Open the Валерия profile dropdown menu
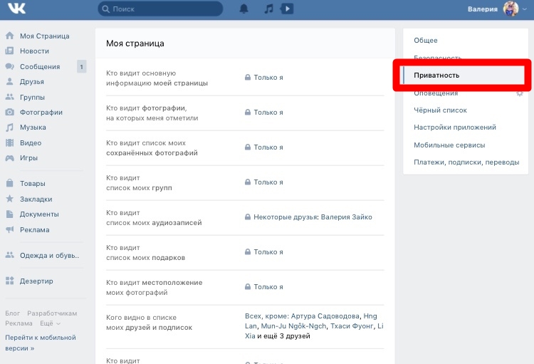The width and height of the screenshot is (534, 364). 498,9
